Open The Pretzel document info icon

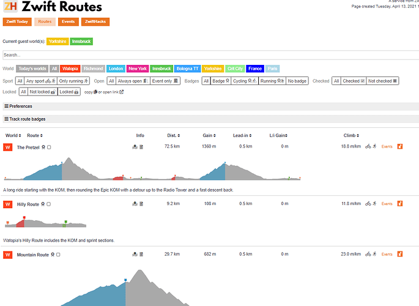[141, 147]
